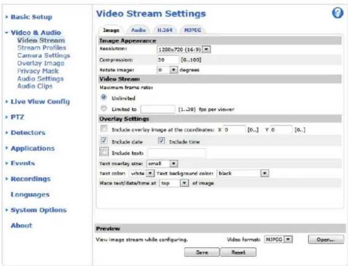Open Text background color dropdown

tap(242, 173)
